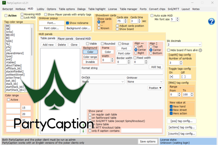This screenshot has height=145, width=218.
Task: Click the Add tag button
Action: (156, 67)
